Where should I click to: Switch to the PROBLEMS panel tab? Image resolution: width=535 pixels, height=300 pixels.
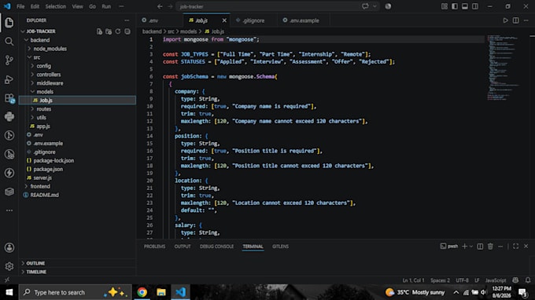coord(154,246)
